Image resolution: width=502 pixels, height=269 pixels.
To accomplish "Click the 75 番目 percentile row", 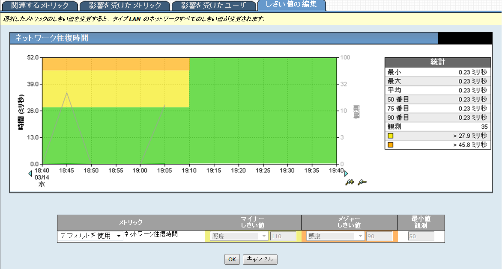I will pyautogui.click(x=438, y=108).
